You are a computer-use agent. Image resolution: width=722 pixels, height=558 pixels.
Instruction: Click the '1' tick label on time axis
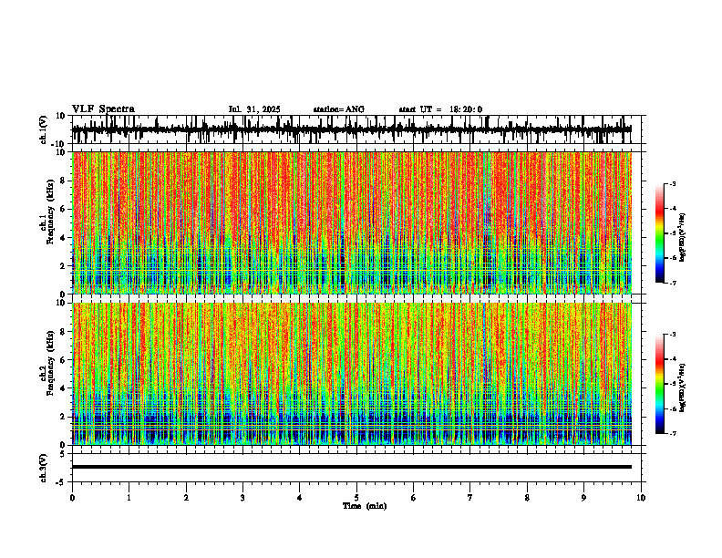point(129,498)
